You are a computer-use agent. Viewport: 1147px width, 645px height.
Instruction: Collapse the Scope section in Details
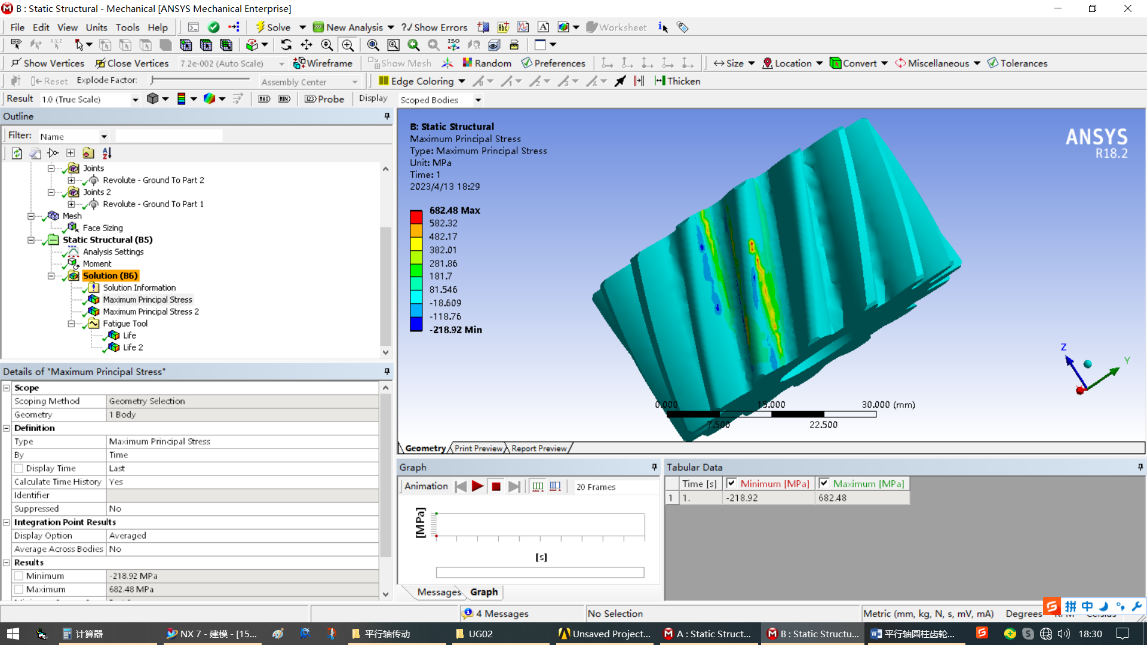7,388
